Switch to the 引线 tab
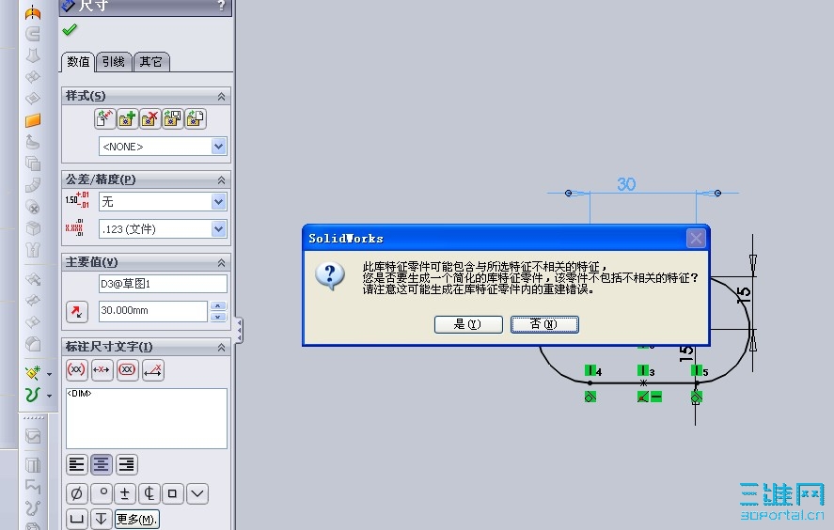This screenshot has width=834, height=530. pos(113,62)
